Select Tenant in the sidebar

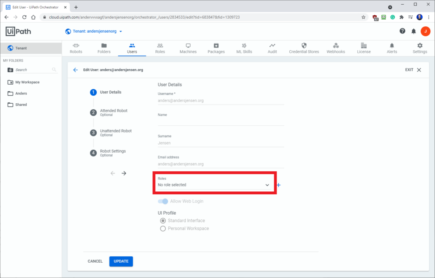tap(31, 48)
